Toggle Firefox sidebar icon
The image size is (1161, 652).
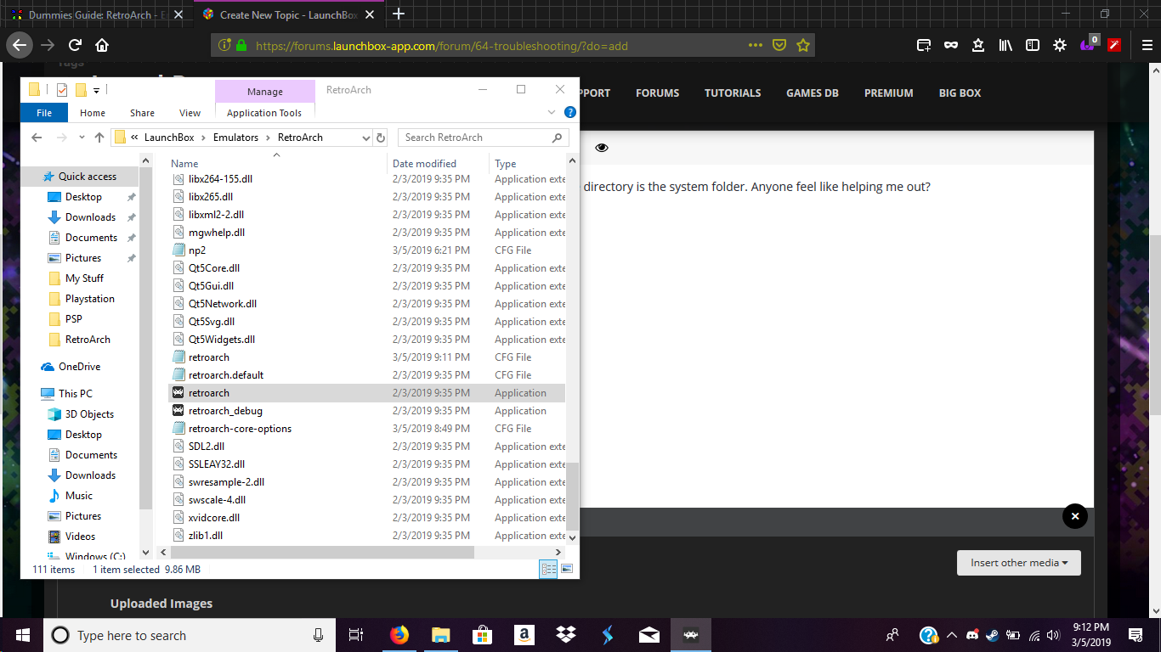[1033, 46]
